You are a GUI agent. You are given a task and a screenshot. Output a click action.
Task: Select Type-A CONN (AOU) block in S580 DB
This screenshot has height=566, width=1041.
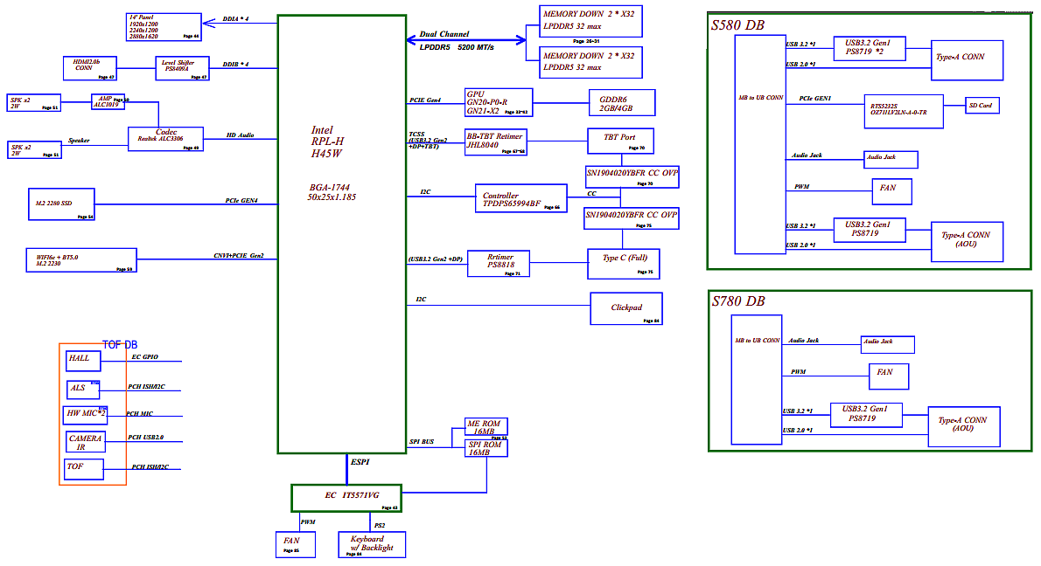tap(967, 242)
